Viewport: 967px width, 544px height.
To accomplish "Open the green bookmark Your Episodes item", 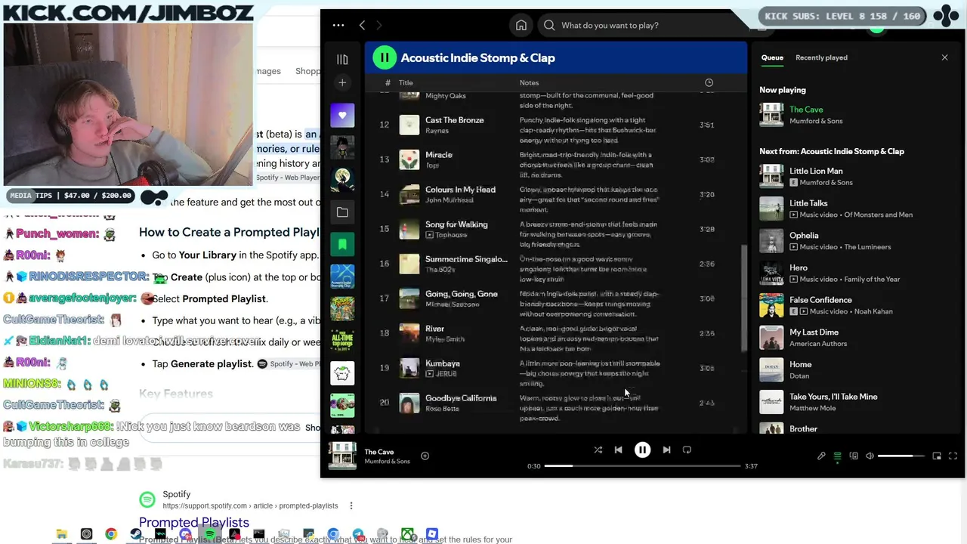I will pos(342,244).
